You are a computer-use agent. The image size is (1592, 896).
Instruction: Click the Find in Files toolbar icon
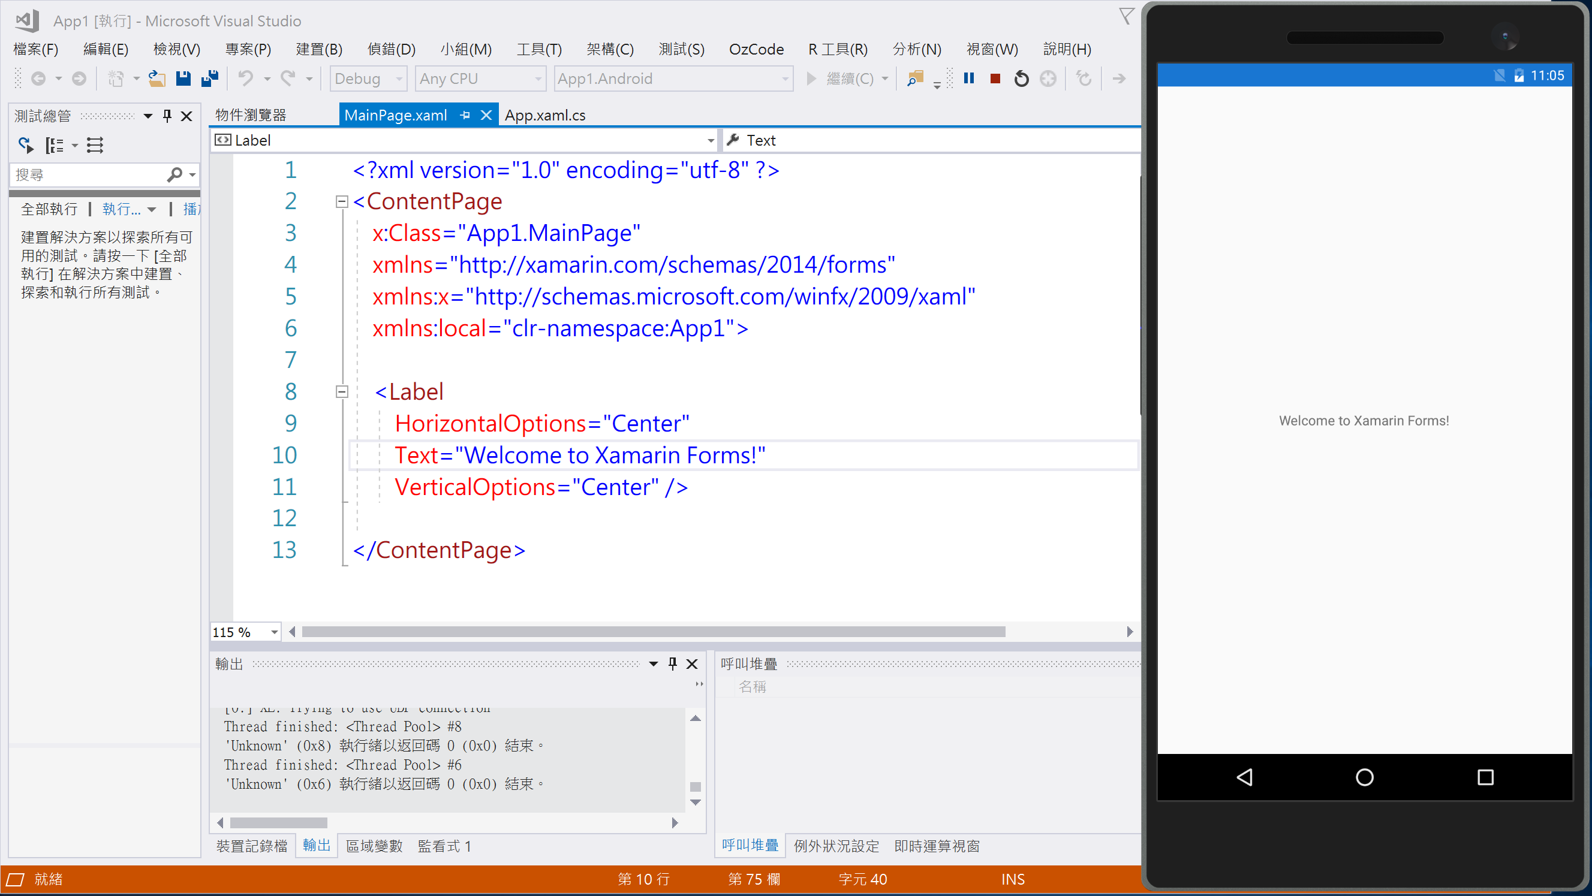click(x=914, y=79)
